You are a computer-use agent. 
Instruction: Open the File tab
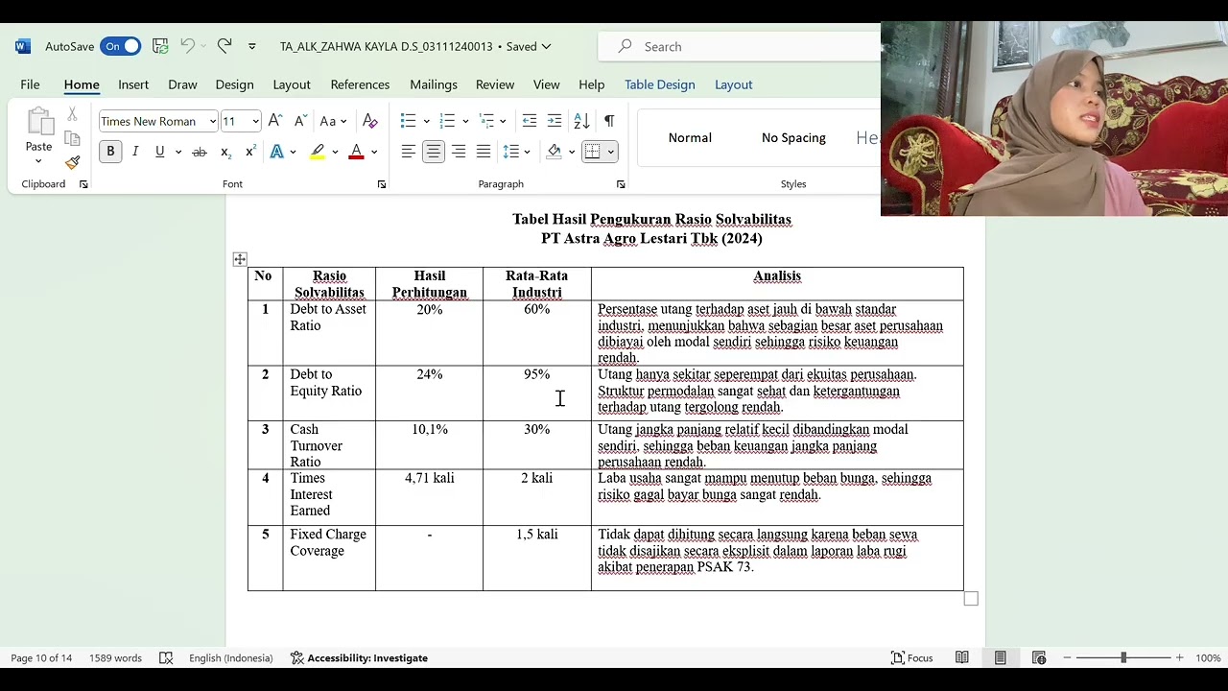point(30,84)
